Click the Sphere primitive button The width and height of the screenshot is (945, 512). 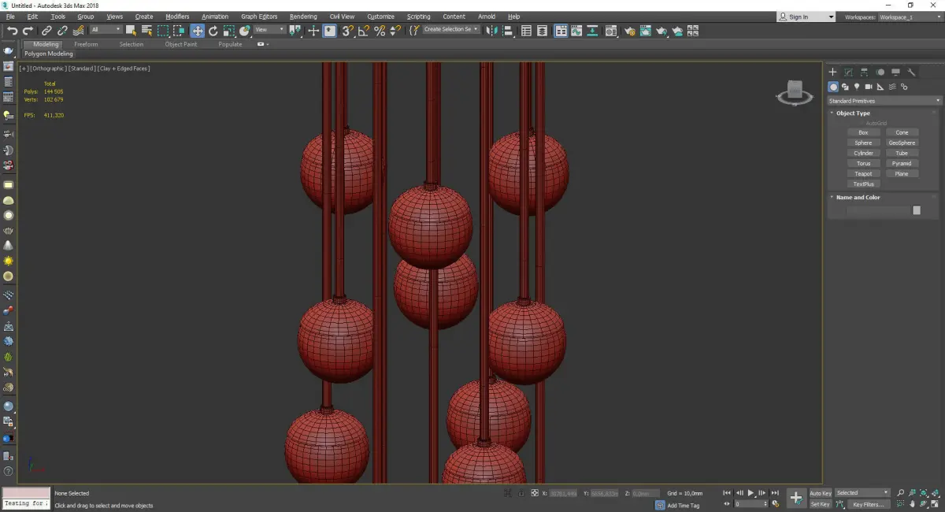click(x=863, y=143)
